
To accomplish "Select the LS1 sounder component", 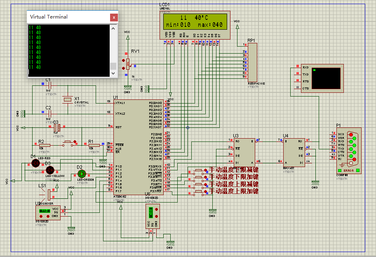I will (x=49, y=195).
